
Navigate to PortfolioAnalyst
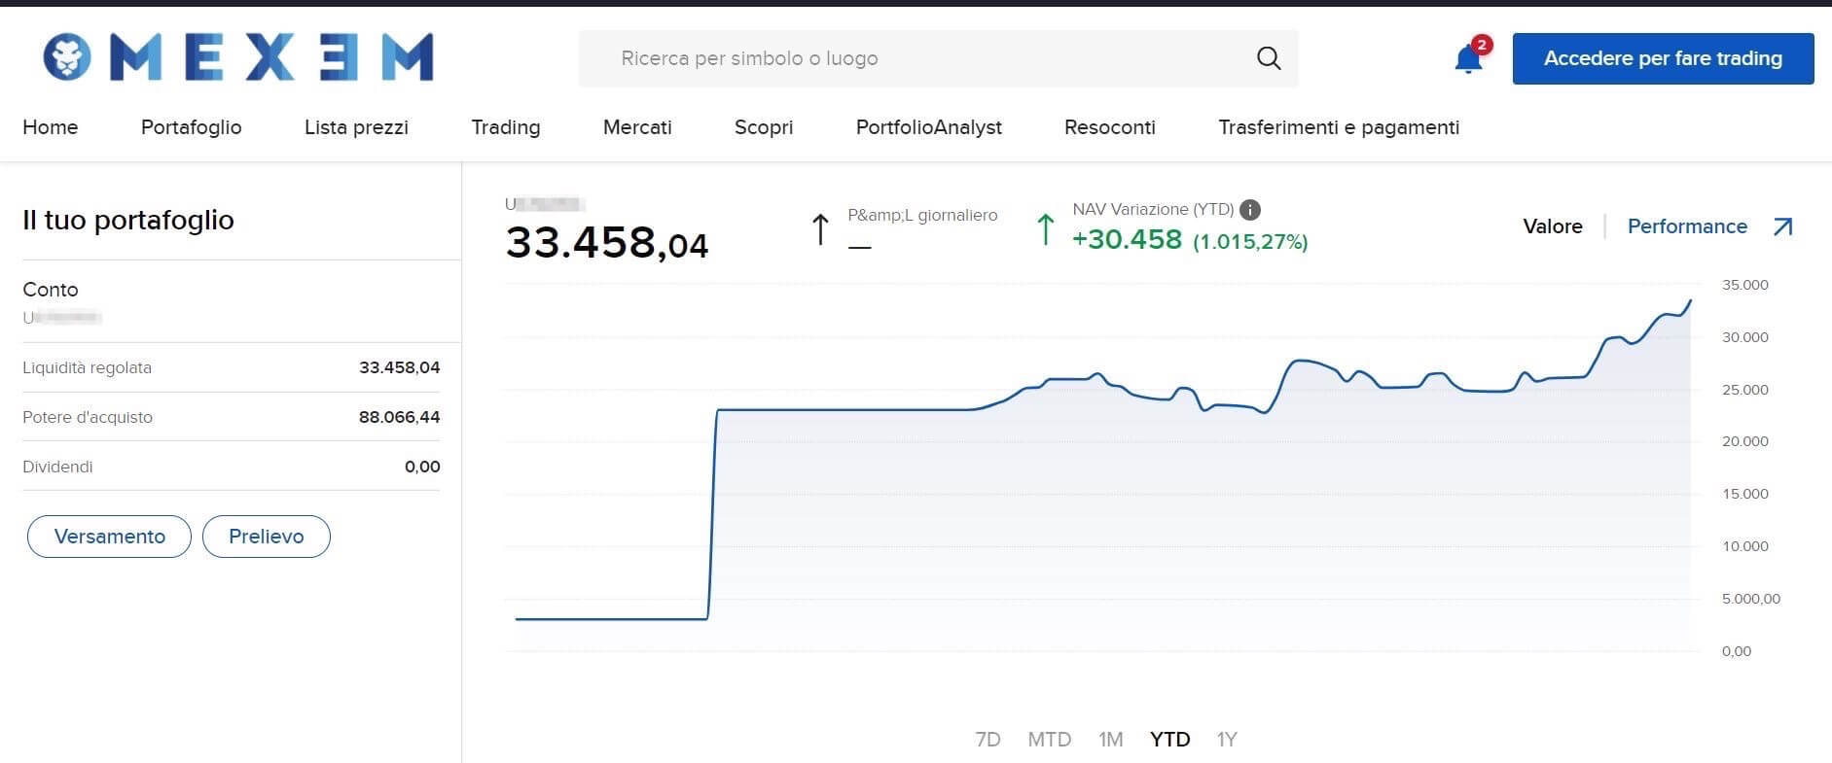coord(928,127)
